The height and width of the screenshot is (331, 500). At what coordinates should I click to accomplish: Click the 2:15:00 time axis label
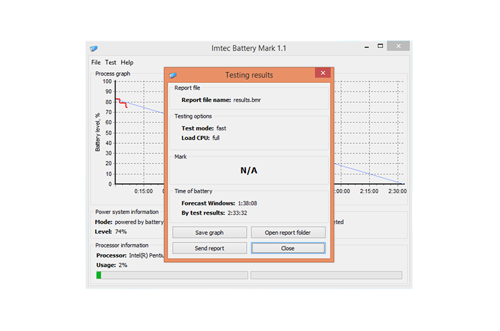click(369, 191)
